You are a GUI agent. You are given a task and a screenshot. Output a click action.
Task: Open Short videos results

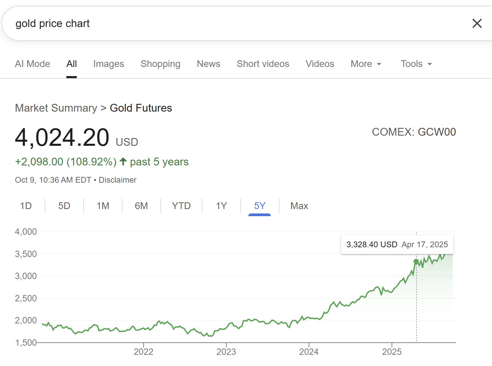[263, 64]
